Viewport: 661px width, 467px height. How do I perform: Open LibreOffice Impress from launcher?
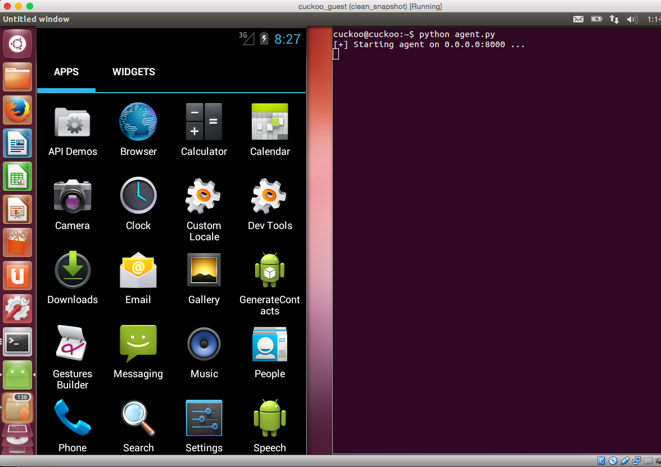[17, 209]
